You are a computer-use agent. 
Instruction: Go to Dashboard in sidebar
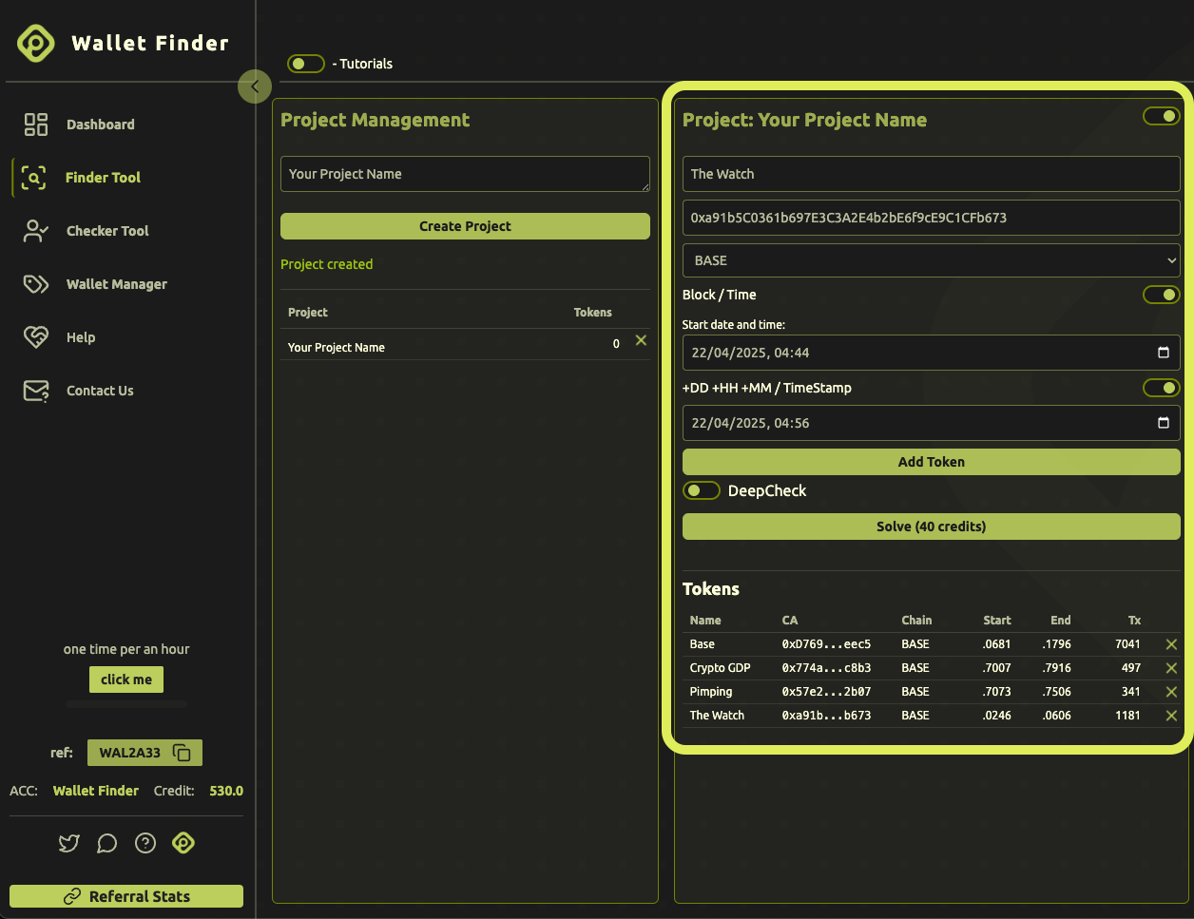100,124
